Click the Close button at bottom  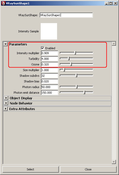coord(88,169)
